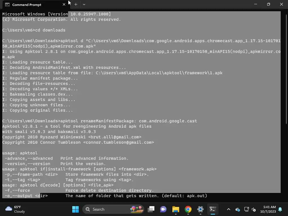Open File Explorer from taskbar
Viewport: 288px width, 216px height.
[175, 209]
